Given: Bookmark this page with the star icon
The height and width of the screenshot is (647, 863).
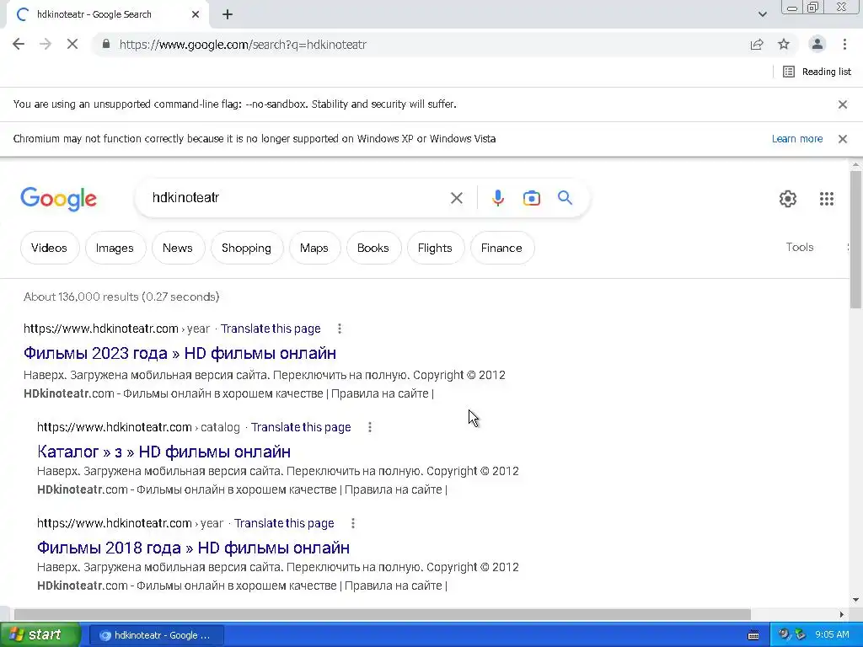Looking at the screenshot, I should click(784, 44).
